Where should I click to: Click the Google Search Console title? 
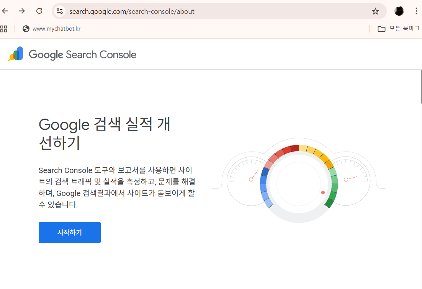point(82,55)
